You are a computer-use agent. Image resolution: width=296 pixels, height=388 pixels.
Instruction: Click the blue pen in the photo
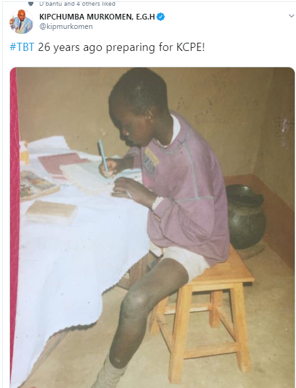tap(103, 157)
